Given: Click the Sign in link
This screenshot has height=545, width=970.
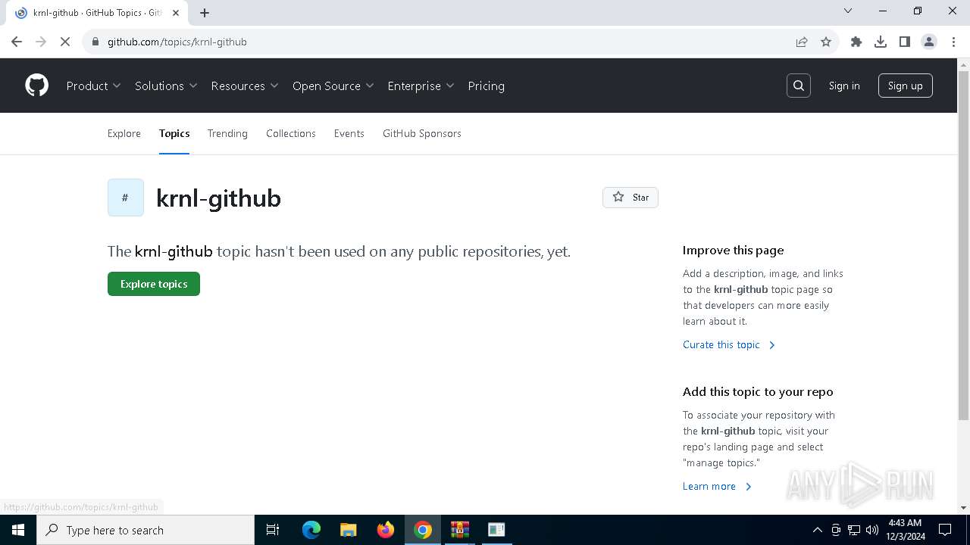Looking at the screenshot, I should 844,86.
